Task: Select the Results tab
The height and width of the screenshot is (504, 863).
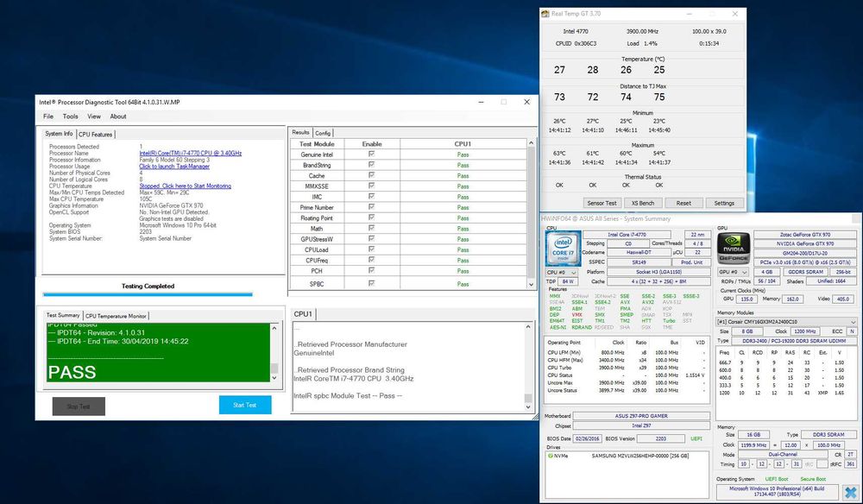Action: click(x=300, y=133)
